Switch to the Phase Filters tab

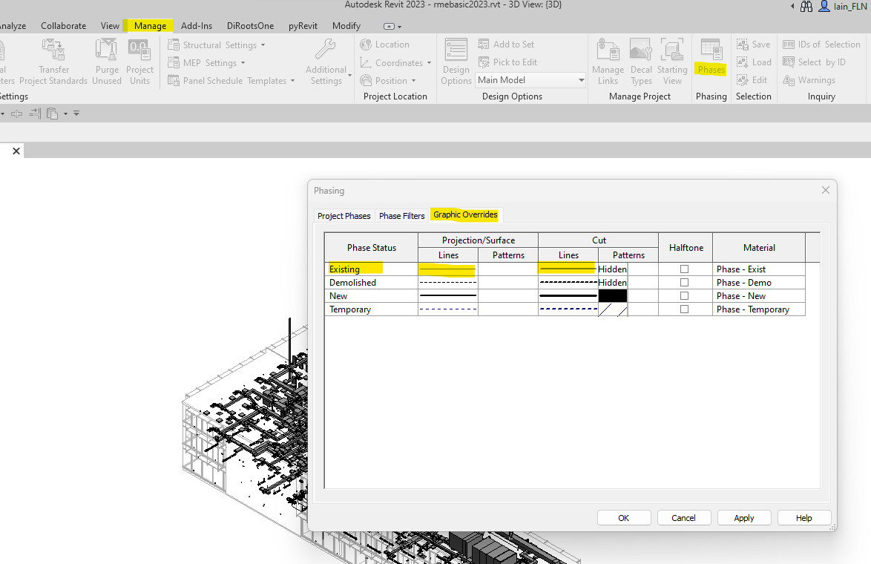click(x=401, y=215)
